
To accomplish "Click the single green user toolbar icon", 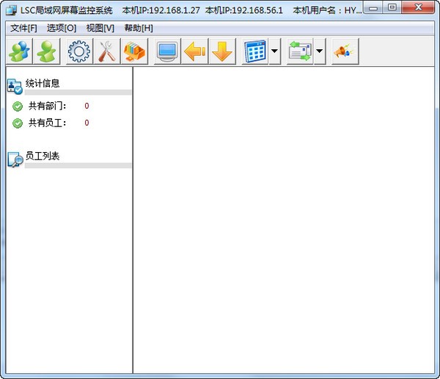I will point(47,51).
